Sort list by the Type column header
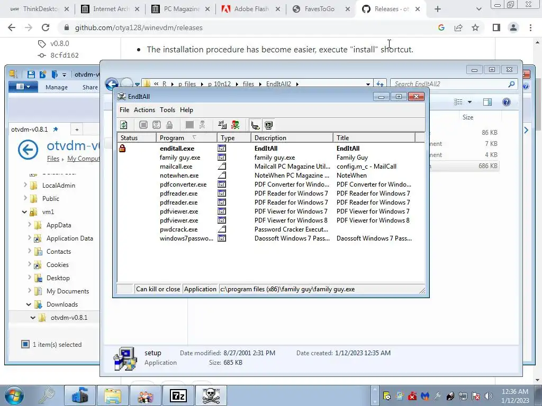Screen dimensions: 542x406 234,138
